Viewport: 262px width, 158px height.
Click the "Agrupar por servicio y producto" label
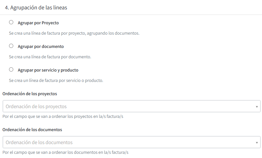48,70
